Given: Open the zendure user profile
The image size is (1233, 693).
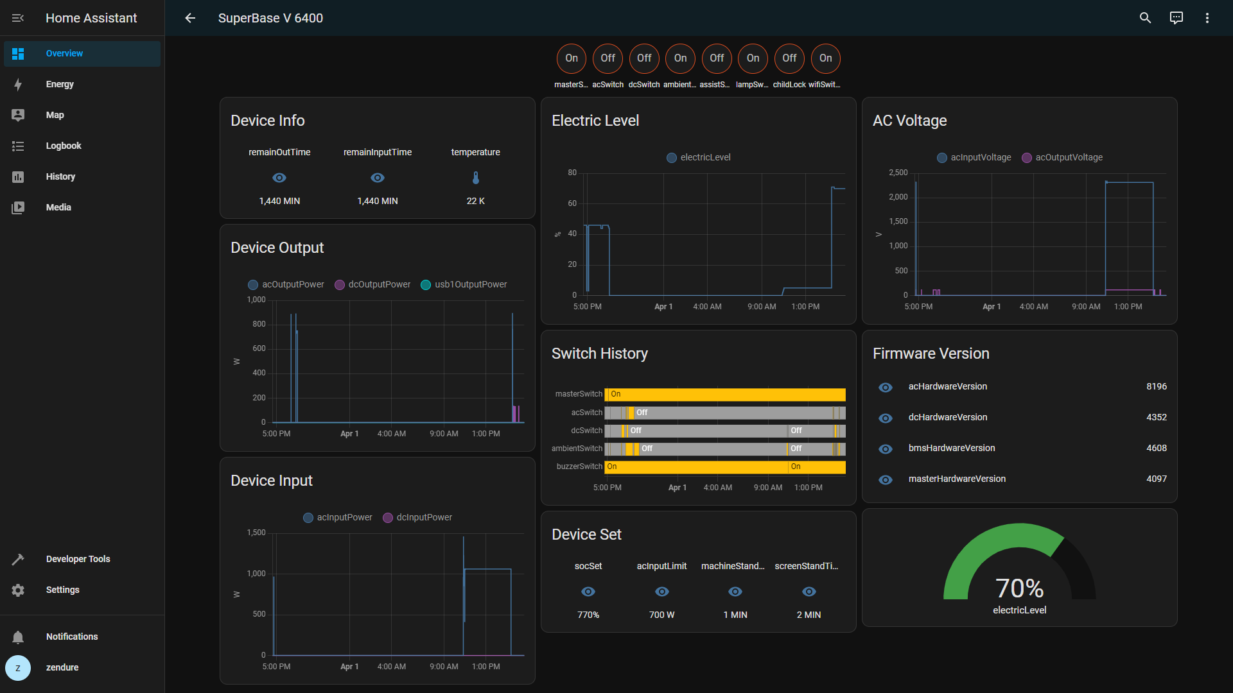Looking at the screenshot, I should pyautogui.click(x=62, y=667).
